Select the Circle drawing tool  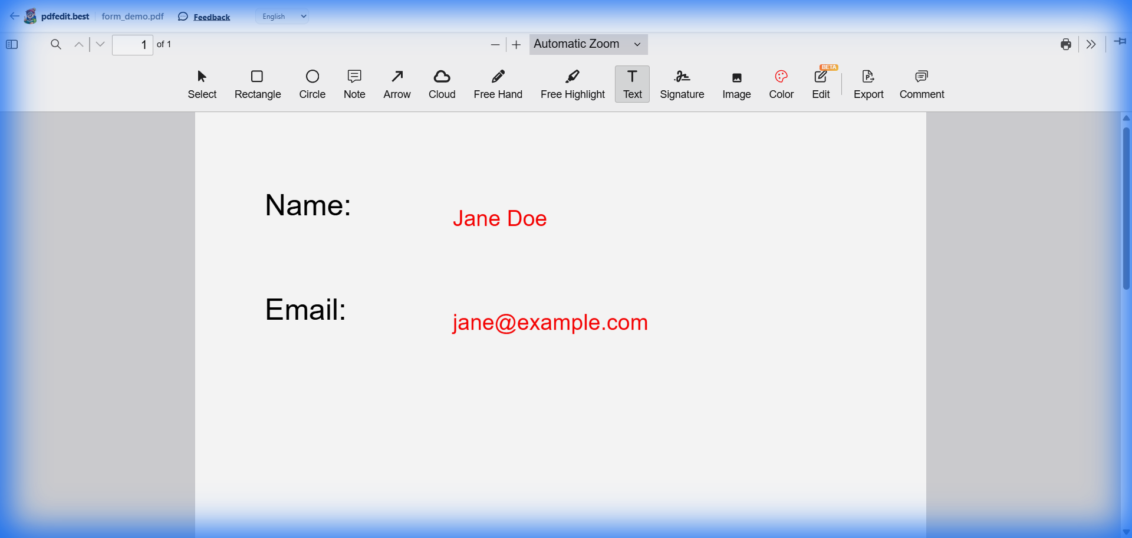[312, 84]
